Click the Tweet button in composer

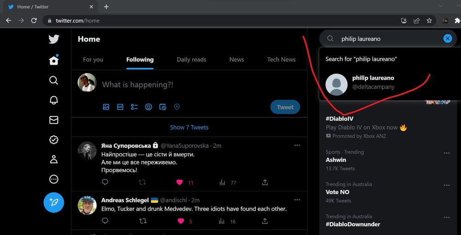tap(285, 107)
